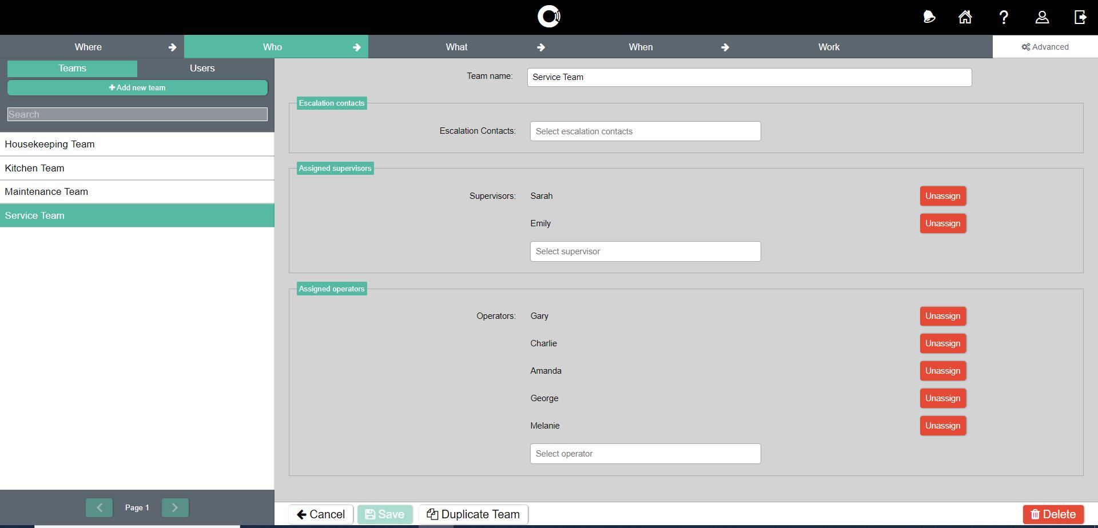Open Advanced settings with gears icon
Viewport: 1098px width, 528px height.
click(1045, 47)
